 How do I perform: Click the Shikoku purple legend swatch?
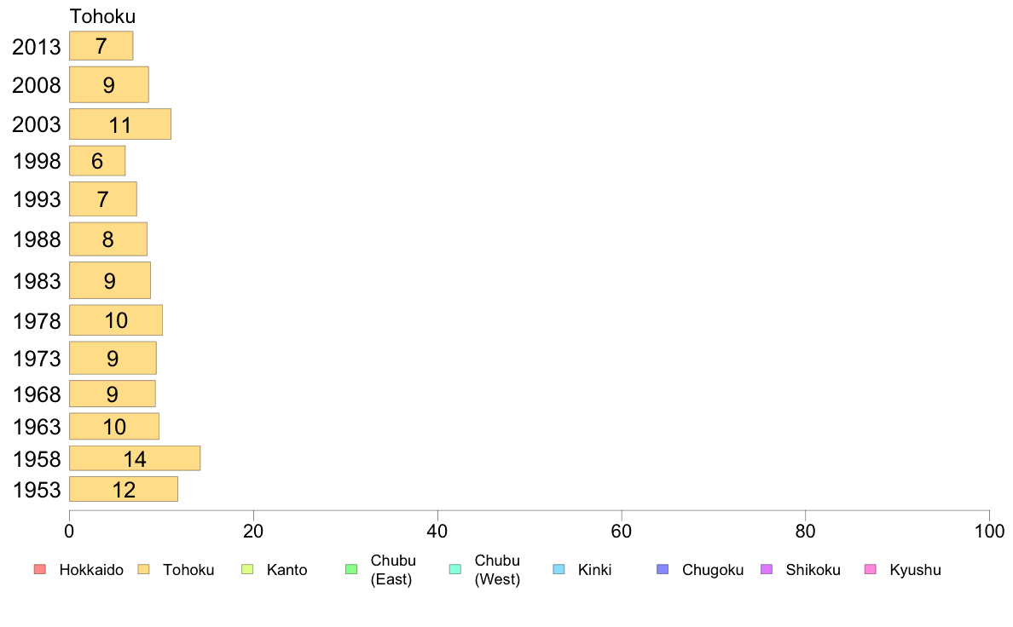point(767,570)
